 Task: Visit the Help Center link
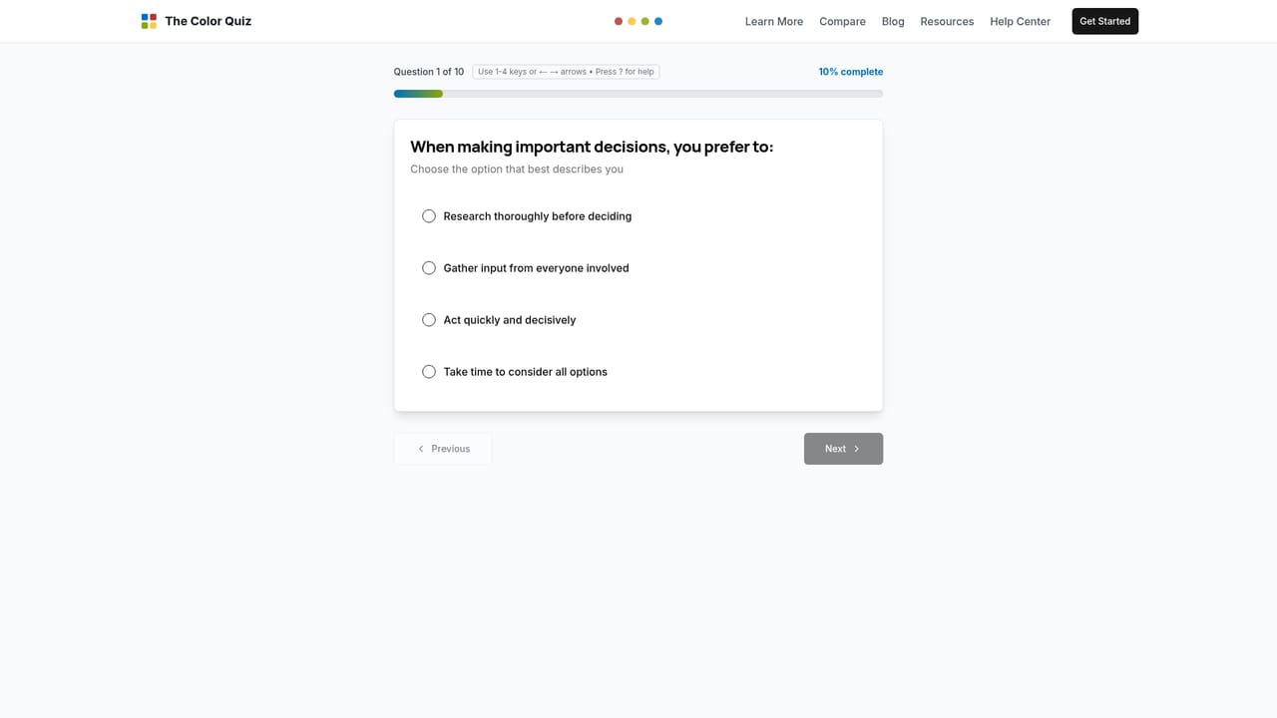[x=1020, y=21]
